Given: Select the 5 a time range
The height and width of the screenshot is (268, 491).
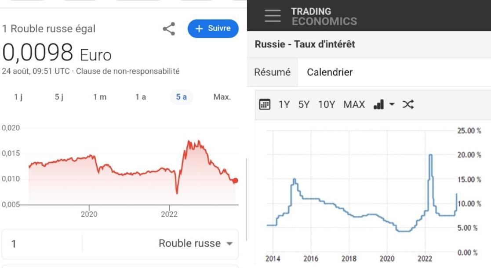Looking at the screenshot, I should [x=181, y=97].
